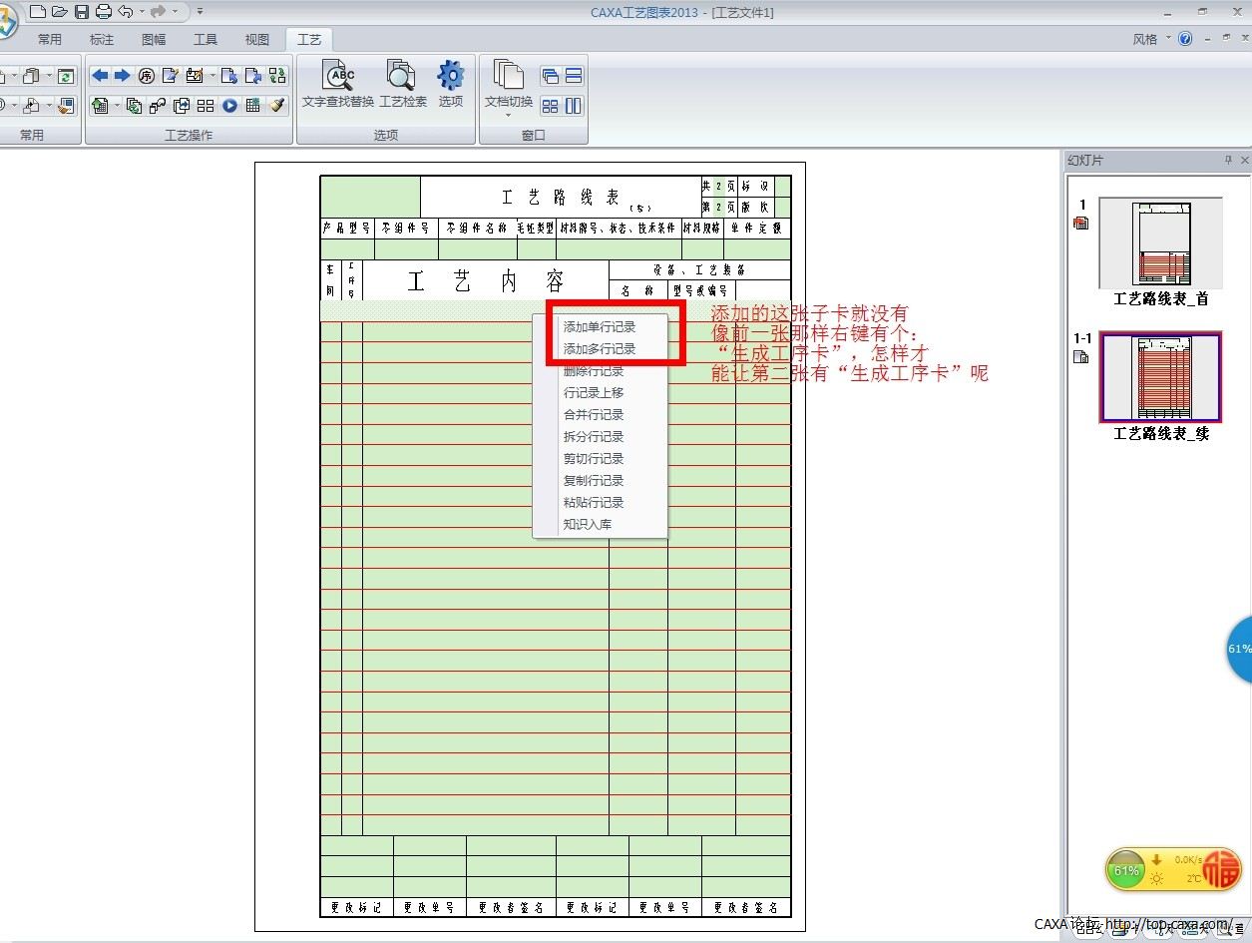Viewport: 1252px width, 943px height.
Task: Click the blue left arrow previous-card icon
Action: coord(99,76)
